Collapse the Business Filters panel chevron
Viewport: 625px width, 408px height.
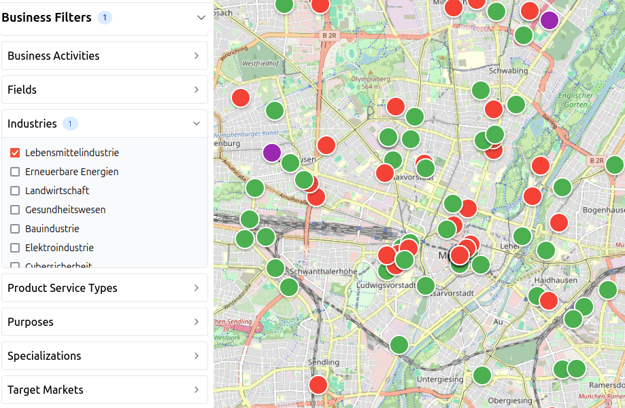[x=201, y=18]
